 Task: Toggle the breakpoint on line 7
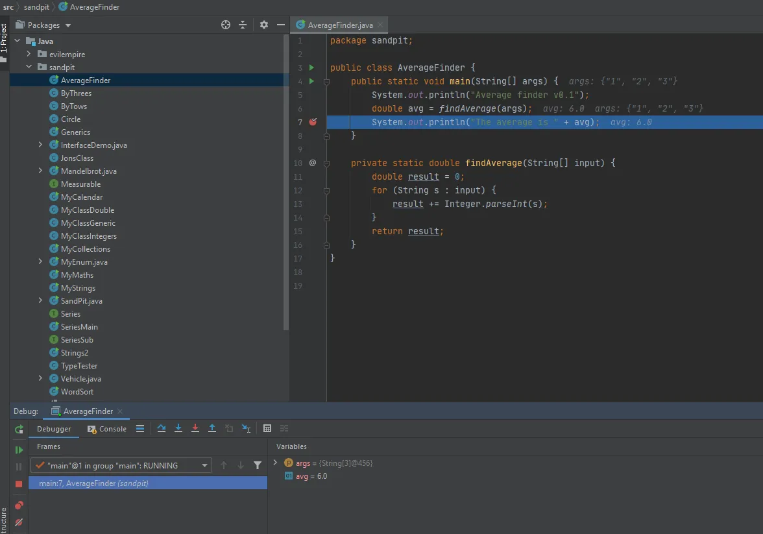coord(313,122)
